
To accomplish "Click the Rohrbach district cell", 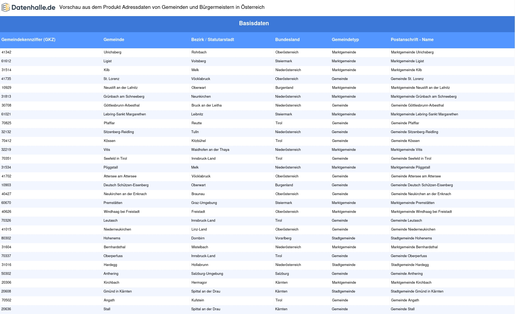I will (232, 52).
